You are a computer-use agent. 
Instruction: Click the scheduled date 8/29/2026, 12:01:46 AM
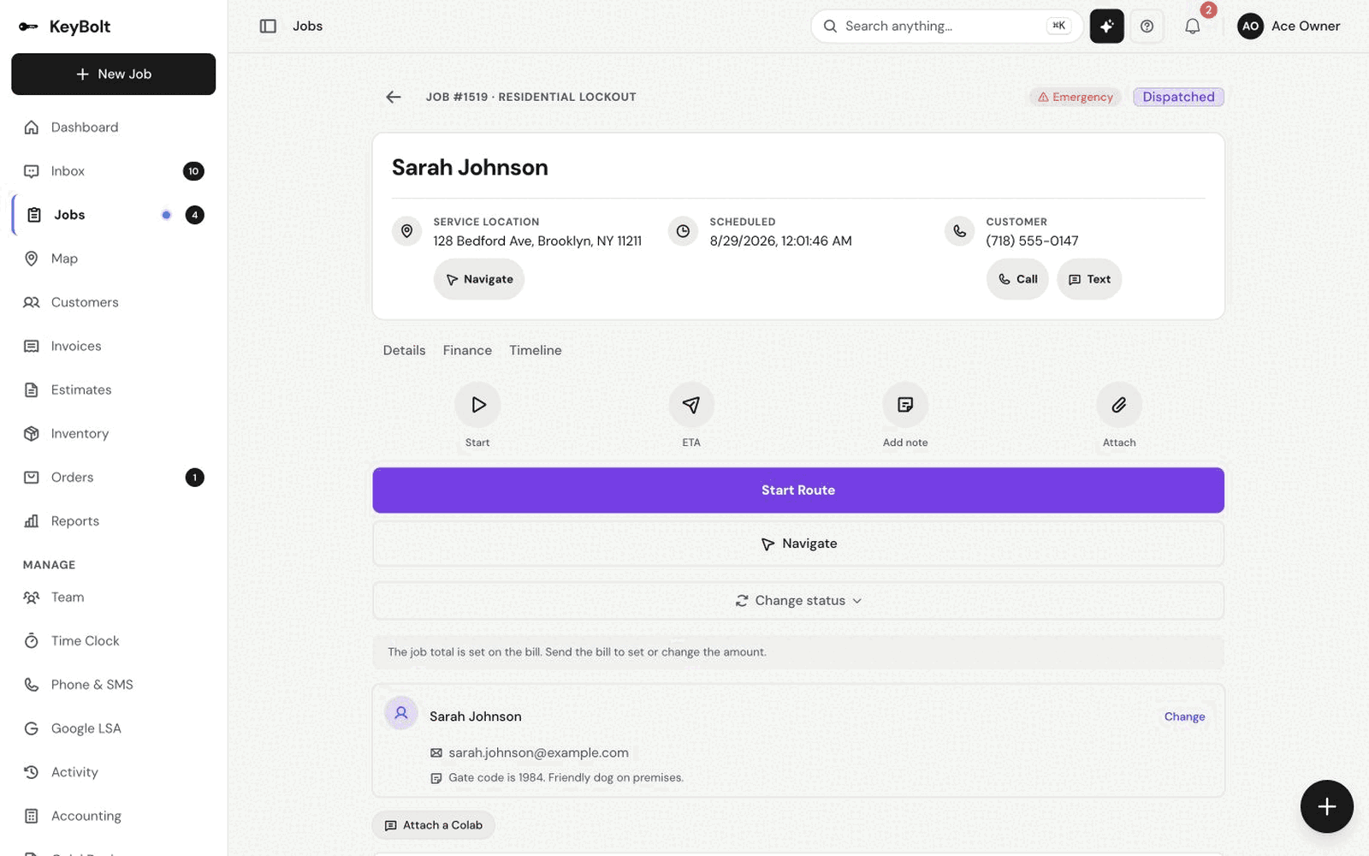click(780, 241)
